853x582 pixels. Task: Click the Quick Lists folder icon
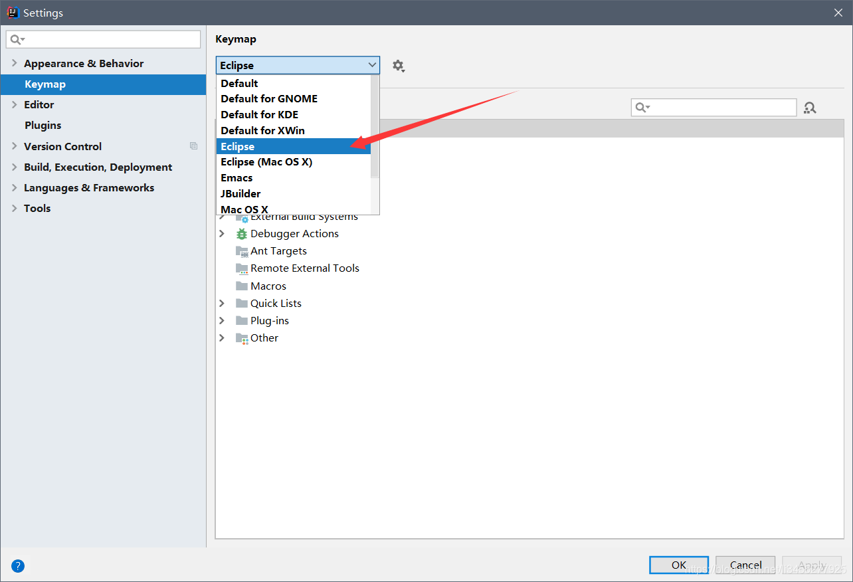pyautogui.click(x=242, y=303)
